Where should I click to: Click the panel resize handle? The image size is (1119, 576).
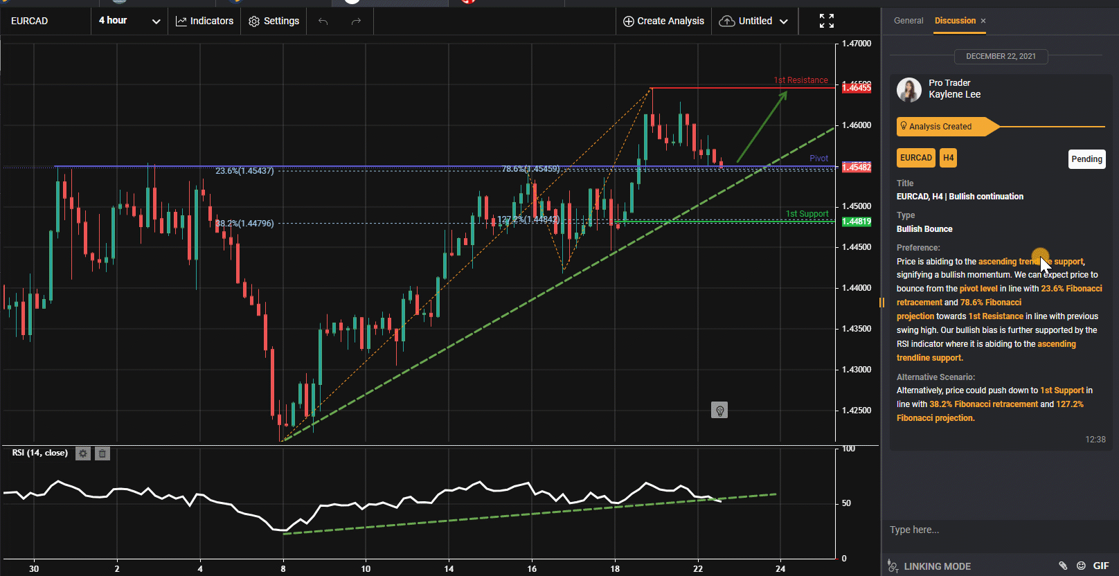pos(881,303)
